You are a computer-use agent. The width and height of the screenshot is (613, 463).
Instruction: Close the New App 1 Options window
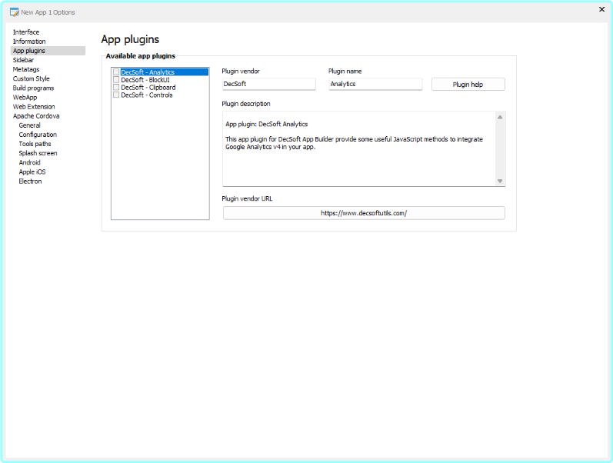pos(601,9)
